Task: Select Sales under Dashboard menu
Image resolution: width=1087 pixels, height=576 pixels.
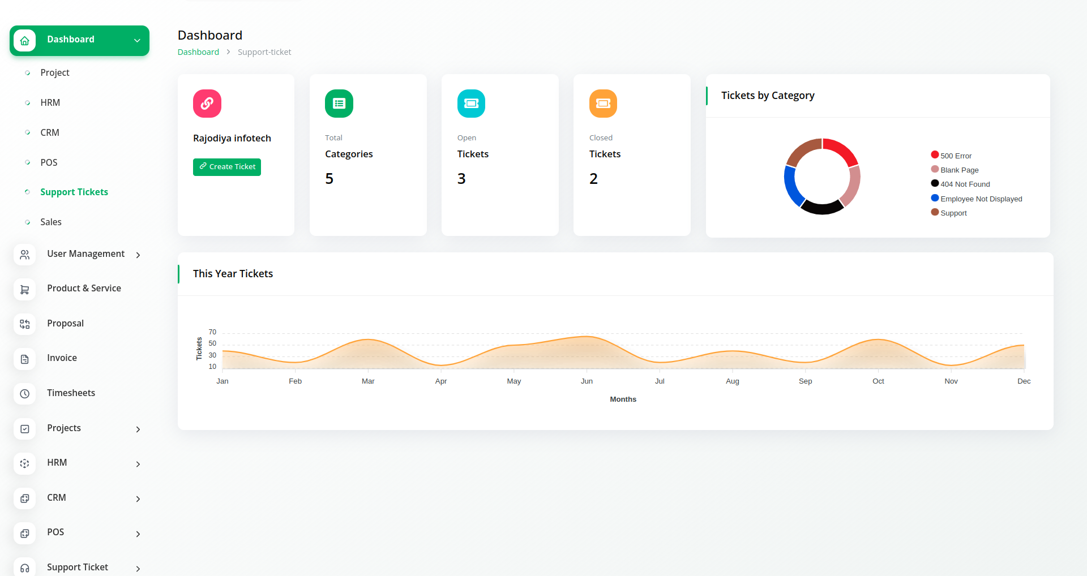Action: pos(50,222)
